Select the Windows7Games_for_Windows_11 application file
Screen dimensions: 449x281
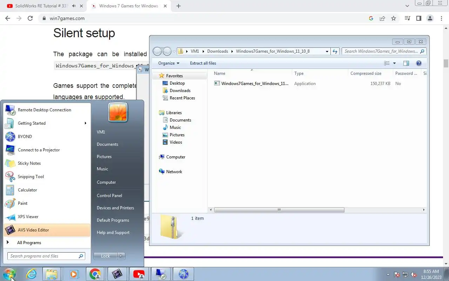(x=252, y=84)
